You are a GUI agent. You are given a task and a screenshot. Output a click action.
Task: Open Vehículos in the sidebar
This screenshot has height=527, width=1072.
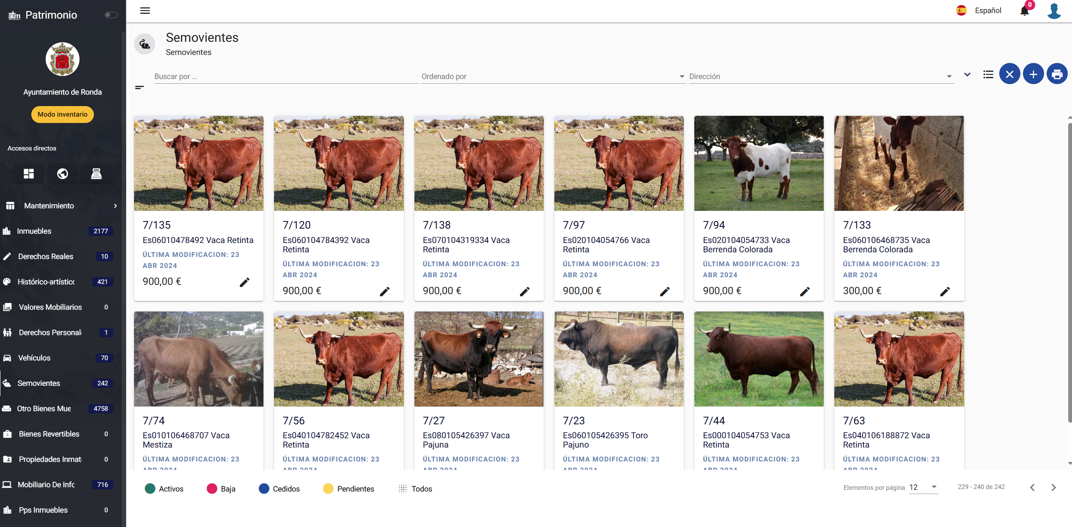pyautogui.click(x=34, y=358)
